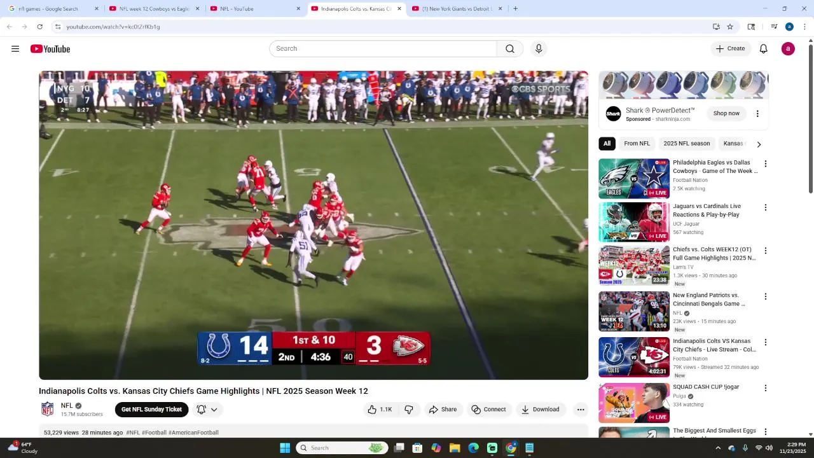The image size is (814, 458).
Task: Click the YouTube logo
Action: click(50, 49)
